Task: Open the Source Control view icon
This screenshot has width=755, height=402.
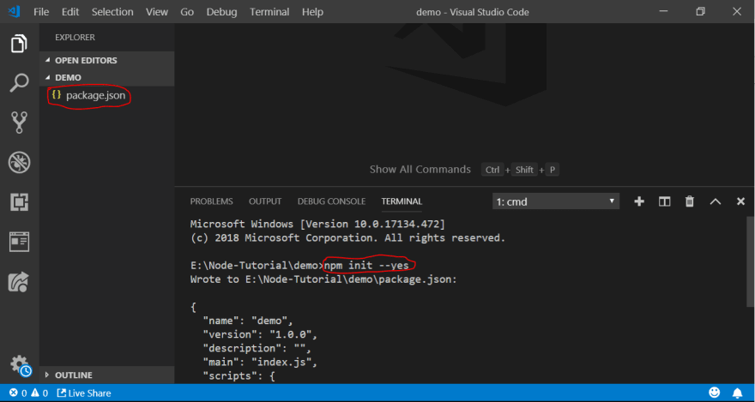Action: point(19,123)
